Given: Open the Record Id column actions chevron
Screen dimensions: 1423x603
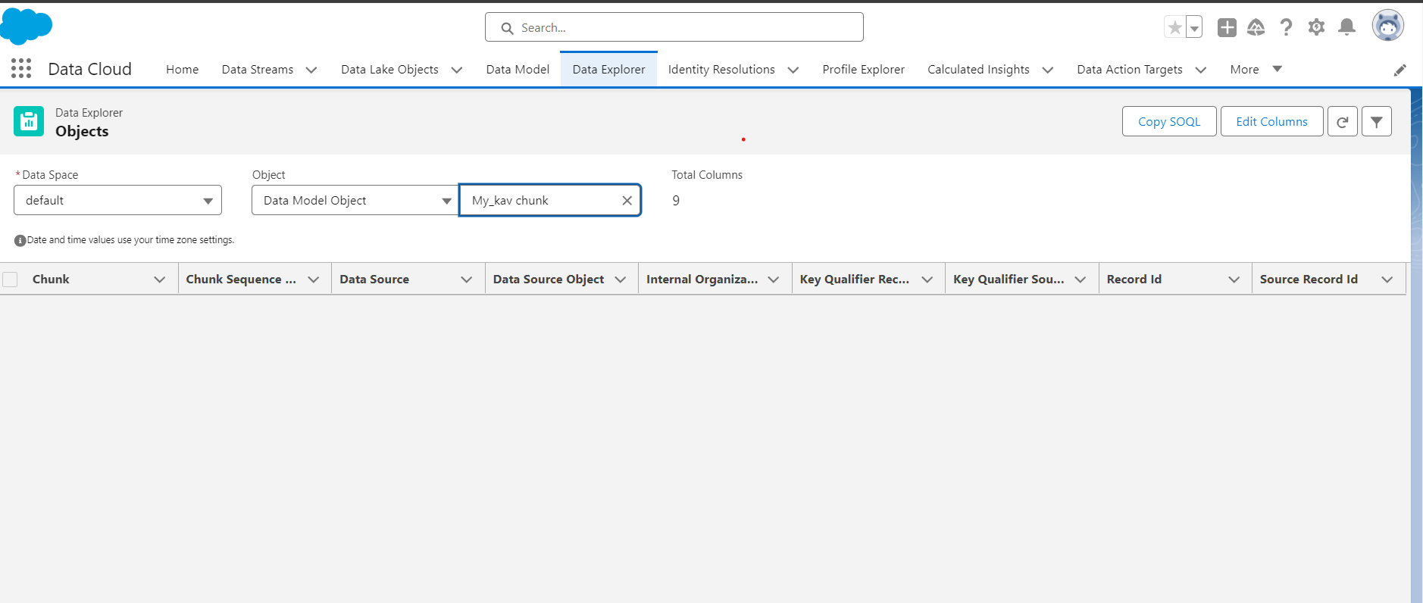Looking at the screenshot, I should pos(1234,280).
